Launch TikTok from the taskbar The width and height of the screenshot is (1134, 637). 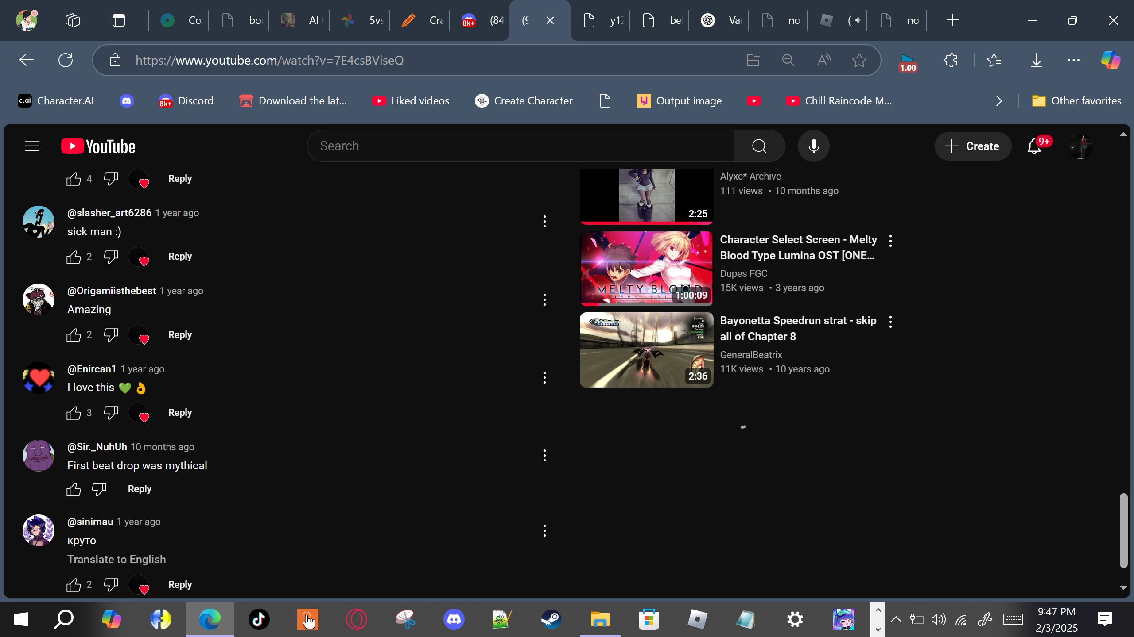point(259,619)
